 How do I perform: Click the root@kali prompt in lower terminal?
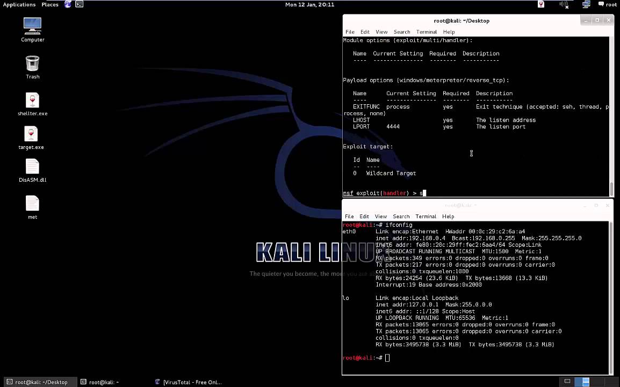coord(363,358)
